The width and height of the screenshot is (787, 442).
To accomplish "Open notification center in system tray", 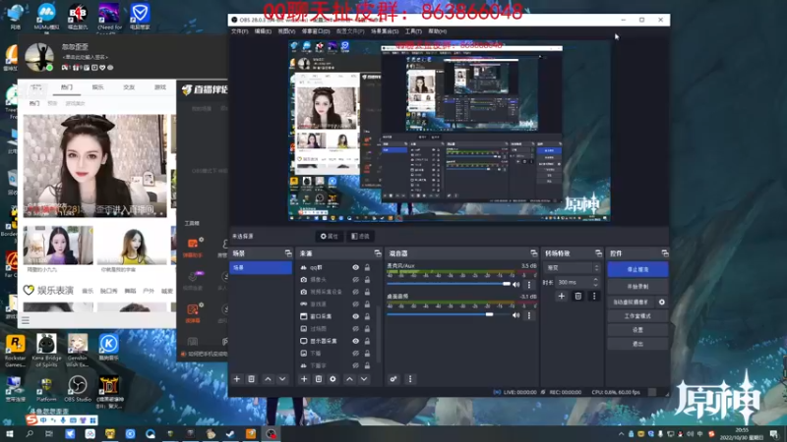I will pyautogui.click(x=774, y=434).
